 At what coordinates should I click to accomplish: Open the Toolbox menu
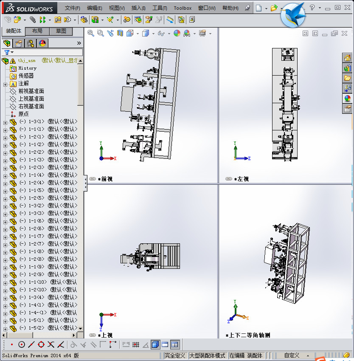click(x=183, y=8)
